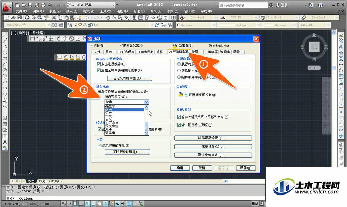347x207 pixels.
Task: Click the Workspace Settings gear icon
Action: (x=54, y=25)
